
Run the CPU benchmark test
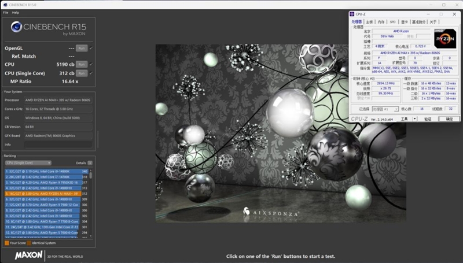click(x=82, y=64)
